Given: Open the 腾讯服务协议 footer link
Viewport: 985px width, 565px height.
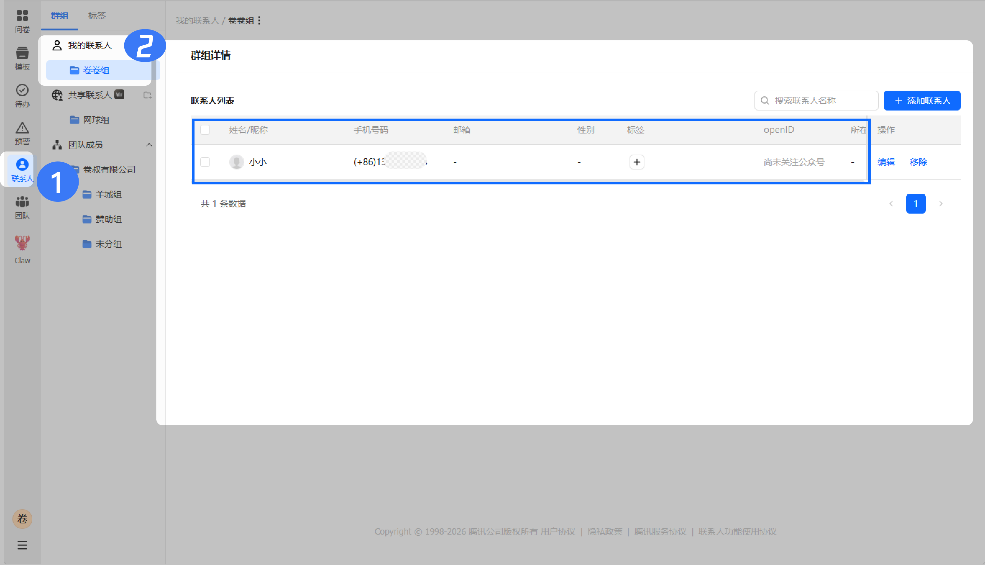Looking at the screenshot, I should pyautogui.click(x=660, y=531).
